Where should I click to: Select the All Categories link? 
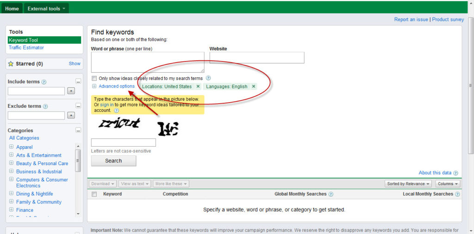click(x=24, y=138)
